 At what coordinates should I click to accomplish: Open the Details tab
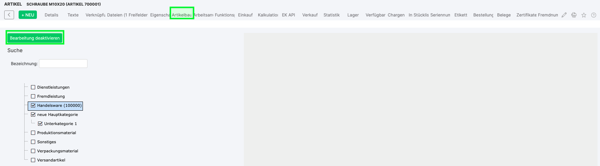pyautogui.click(x=51, y=15)
